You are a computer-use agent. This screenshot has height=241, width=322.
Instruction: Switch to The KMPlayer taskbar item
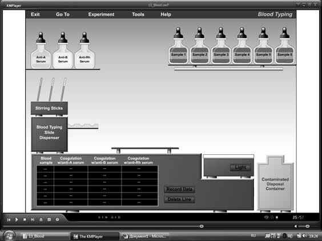tap(95, 236)
